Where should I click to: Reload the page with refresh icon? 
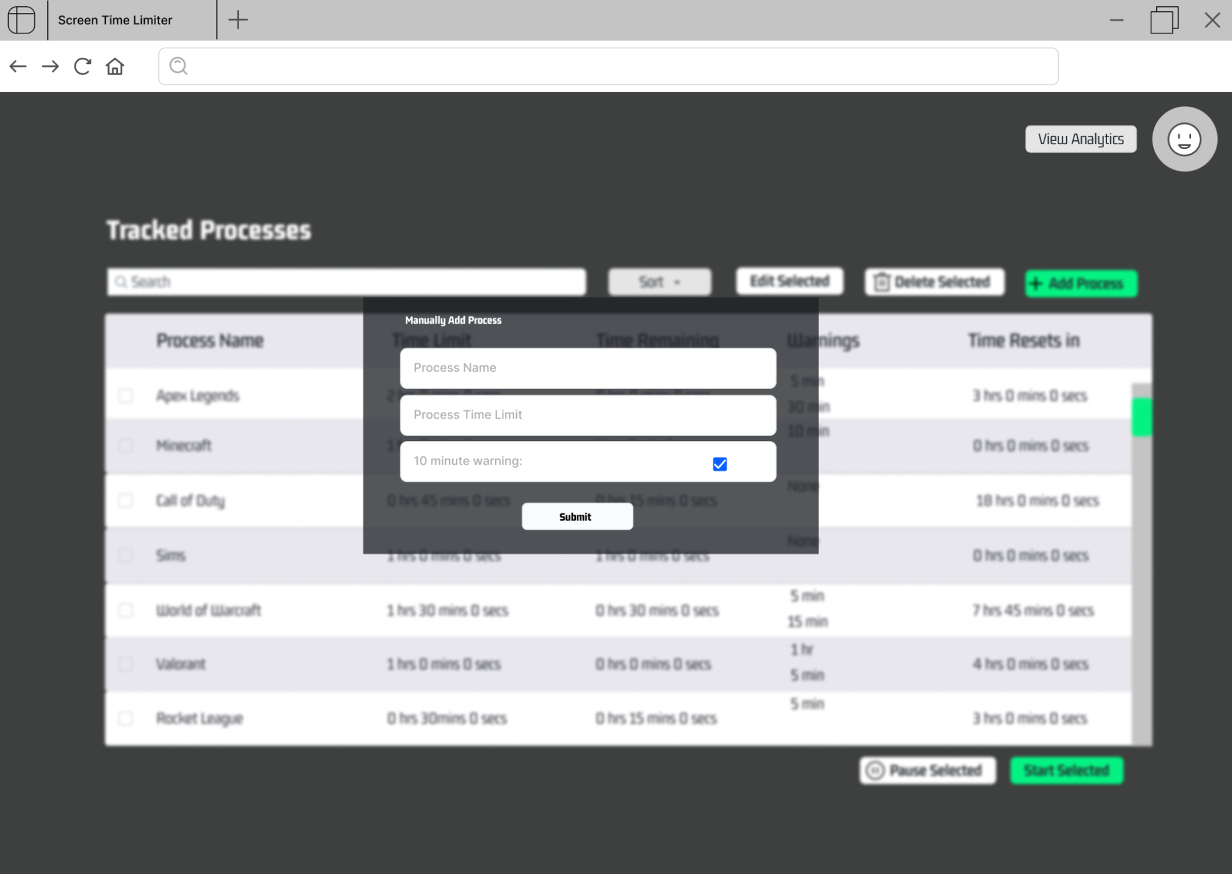pos(83,66)
